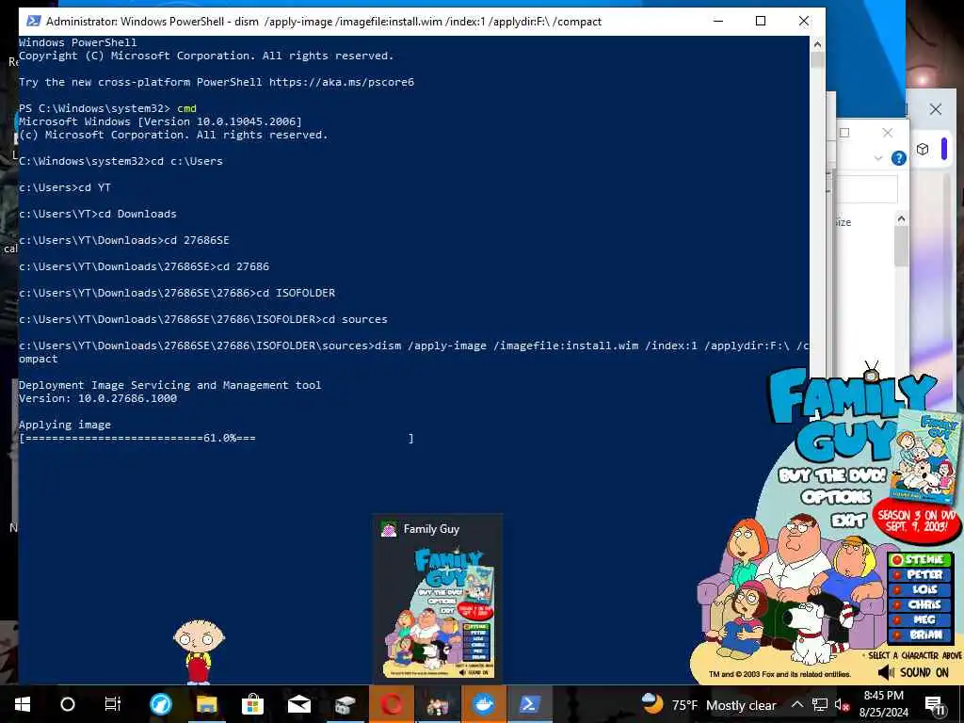The height and width of the screenshot is (723, 964).
Task: Switch to Family Guy app taskbar icon
Action: tap(437, 704)
